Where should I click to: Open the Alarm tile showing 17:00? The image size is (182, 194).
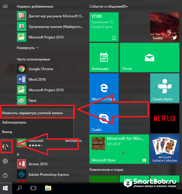(104, 27)
